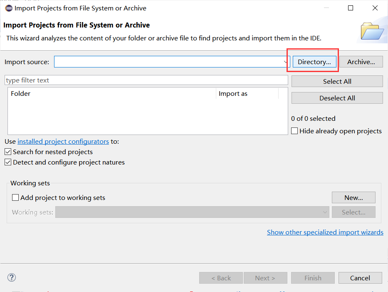This screenshot has height=292, width=388.
Task: Enable "Add project to working sets"
Action: pos(15,197)
